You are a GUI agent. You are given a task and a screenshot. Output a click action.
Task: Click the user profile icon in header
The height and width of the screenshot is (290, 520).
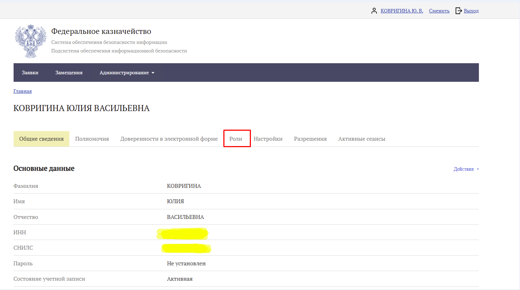(374, 11)
